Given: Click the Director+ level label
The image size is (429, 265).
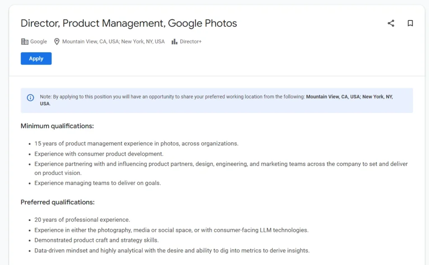Looking at the screenshot, I should coord(191,41).
